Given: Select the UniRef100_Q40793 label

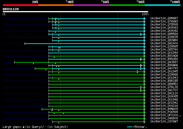Looking at the screenshot, I should click(x=164, y=68).
